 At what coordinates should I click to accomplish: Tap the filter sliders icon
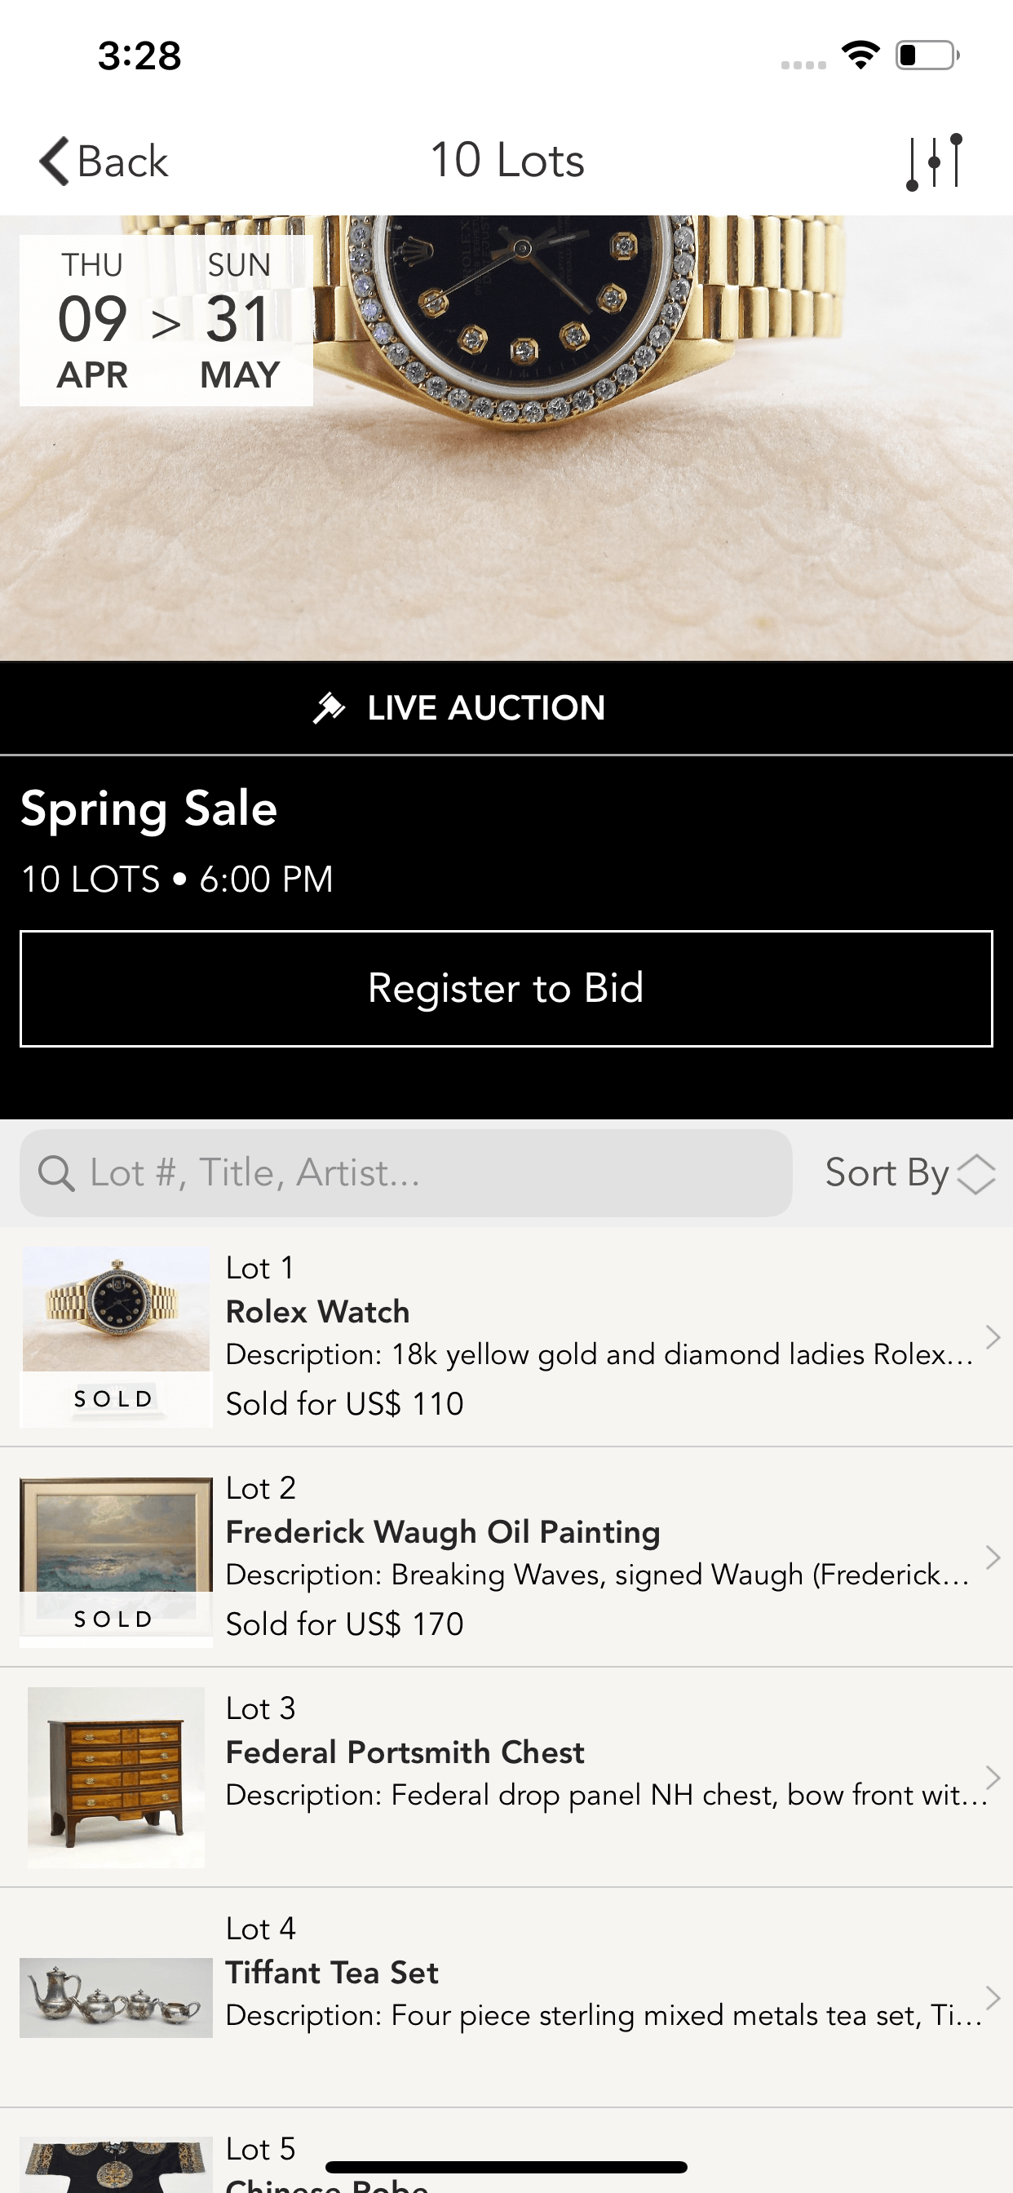tap(934, 162)
